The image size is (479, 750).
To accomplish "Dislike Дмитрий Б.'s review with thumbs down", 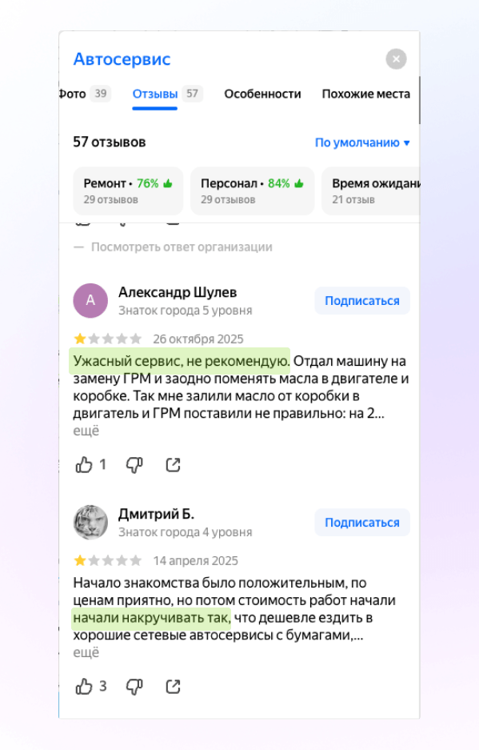I will pyautogui.click(x=134, y=687).
